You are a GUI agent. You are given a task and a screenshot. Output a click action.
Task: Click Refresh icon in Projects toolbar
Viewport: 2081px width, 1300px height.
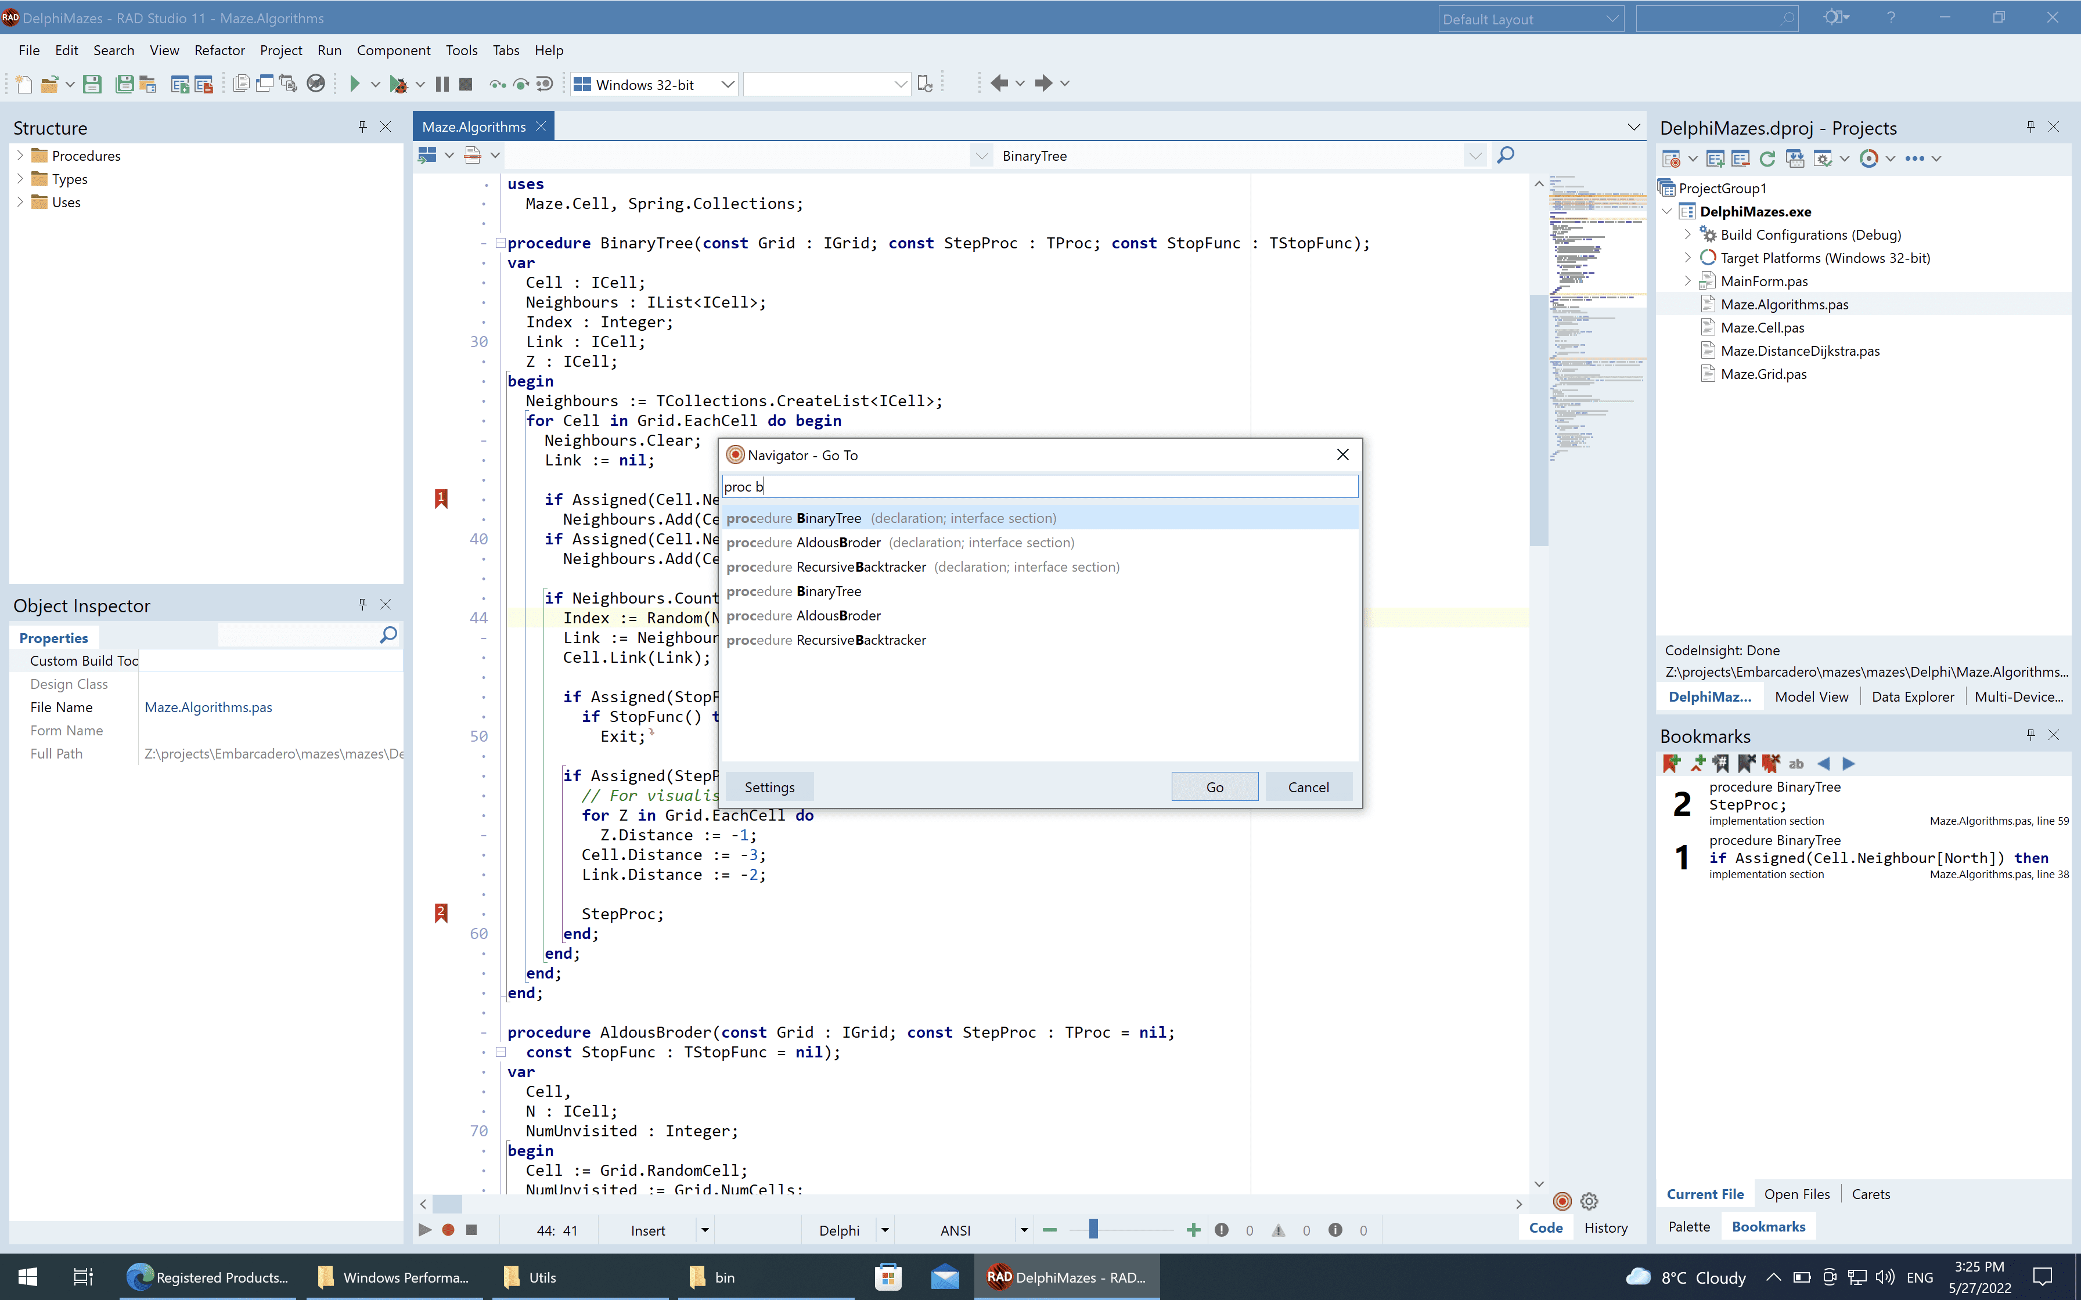1767,158
